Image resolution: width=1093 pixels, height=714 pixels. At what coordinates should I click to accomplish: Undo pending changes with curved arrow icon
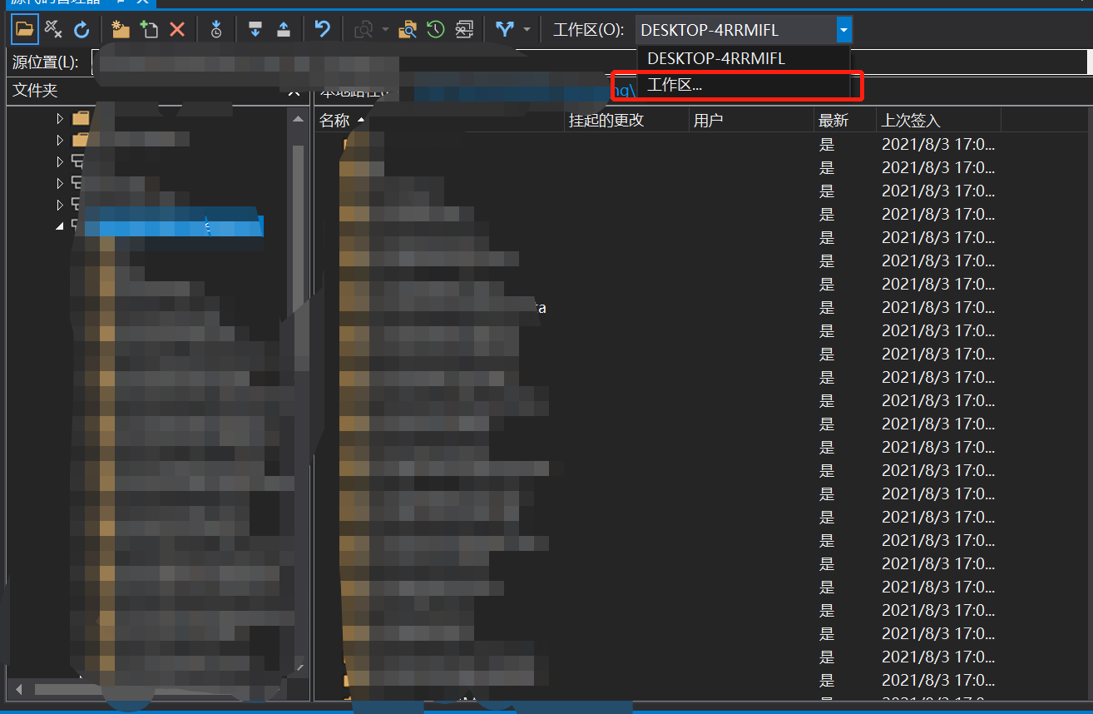coord(323,30)
